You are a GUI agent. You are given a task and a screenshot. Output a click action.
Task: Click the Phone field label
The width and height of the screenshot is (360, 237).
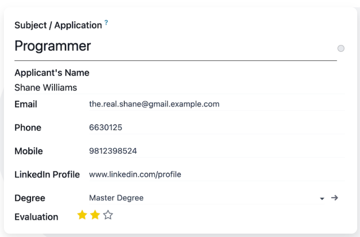tap(28, 128)
